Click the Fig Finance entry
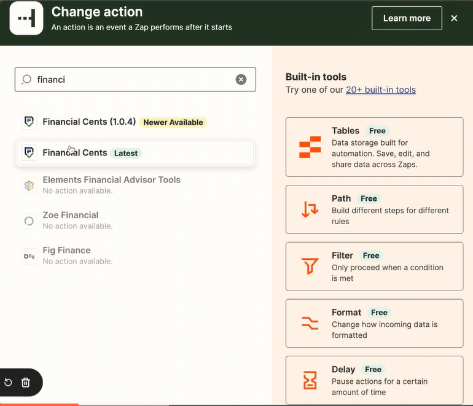The width and height of the screenshot is (473, 406). point(135,256)
